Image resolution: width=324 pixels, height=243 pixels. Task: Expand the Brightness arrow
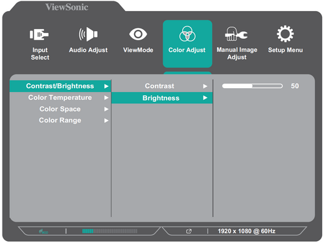205,98
